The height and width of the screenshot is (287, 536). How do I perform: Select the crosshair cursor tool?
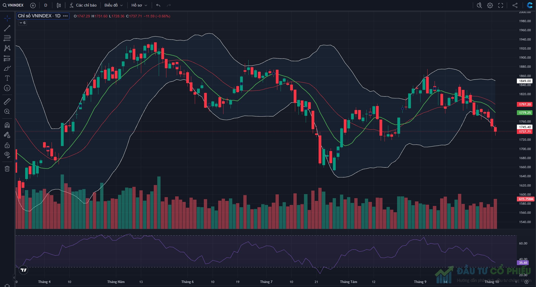pyautogui.click(x=7, y=18)
